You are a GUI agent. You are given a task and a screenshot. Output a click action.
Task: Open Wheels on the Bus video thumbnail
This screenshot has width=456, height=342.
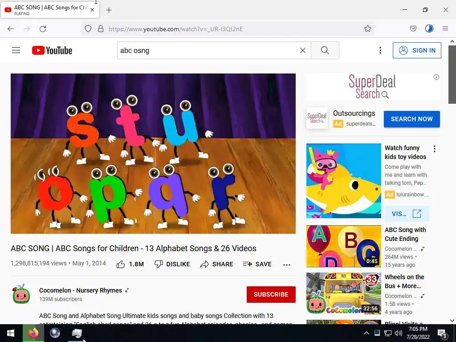point(343,293)
